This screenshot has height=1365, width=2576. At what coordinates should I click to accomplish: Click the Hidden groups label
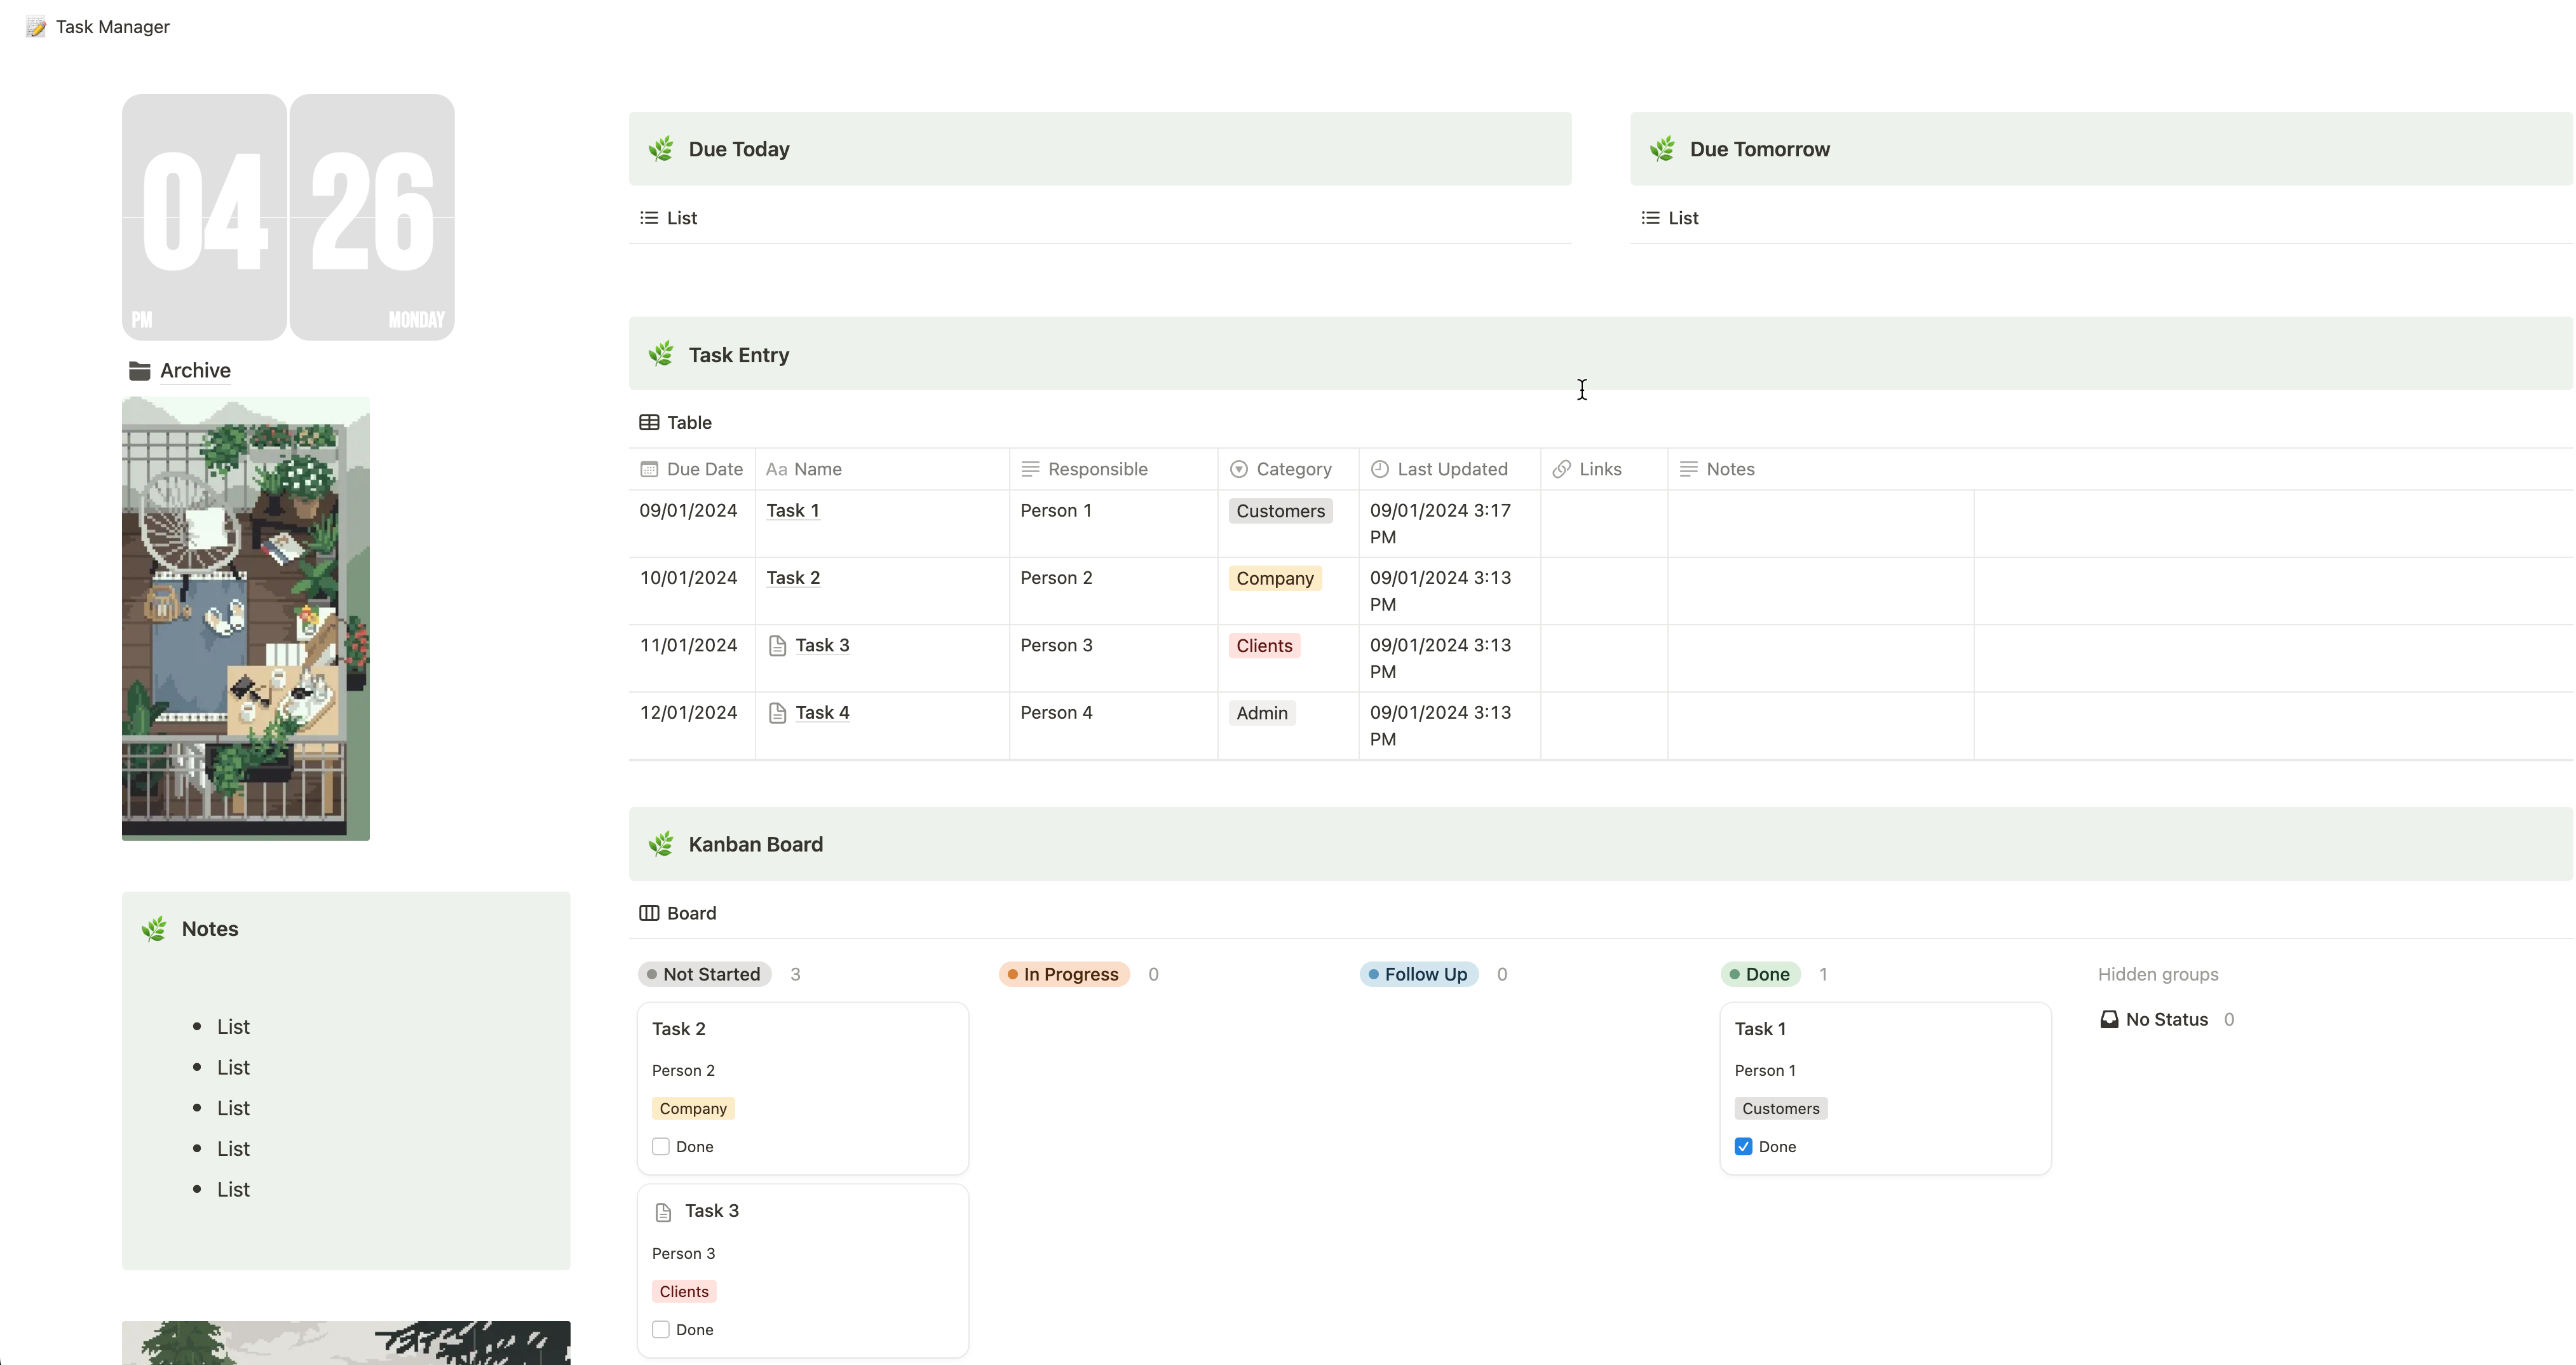click(x=2158, y=974)
